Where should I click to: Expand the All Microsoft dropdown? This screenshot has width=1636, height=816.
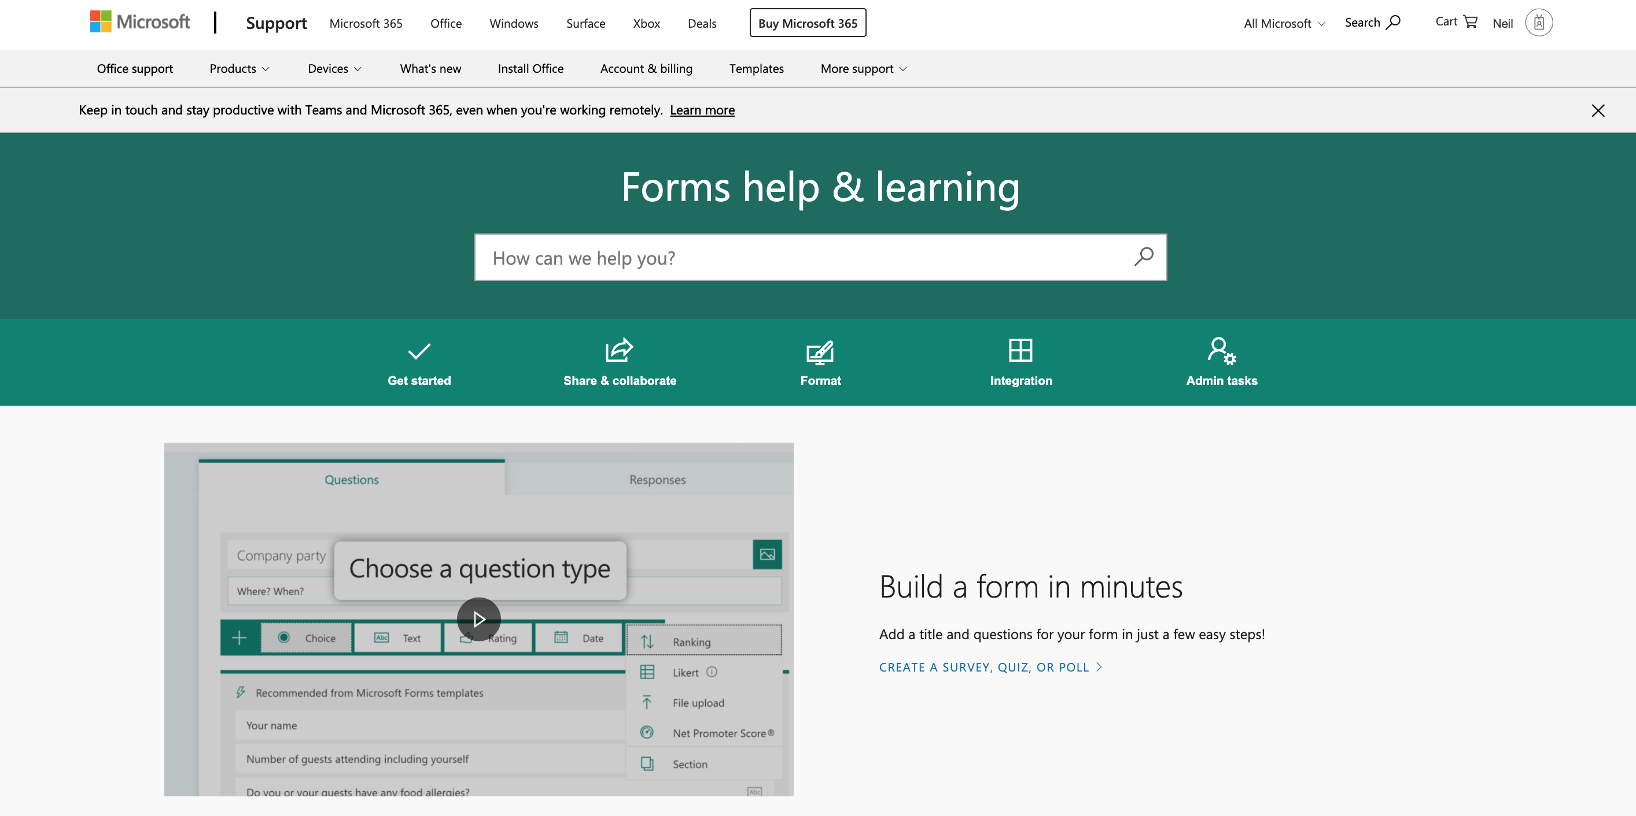(1284, 24)
